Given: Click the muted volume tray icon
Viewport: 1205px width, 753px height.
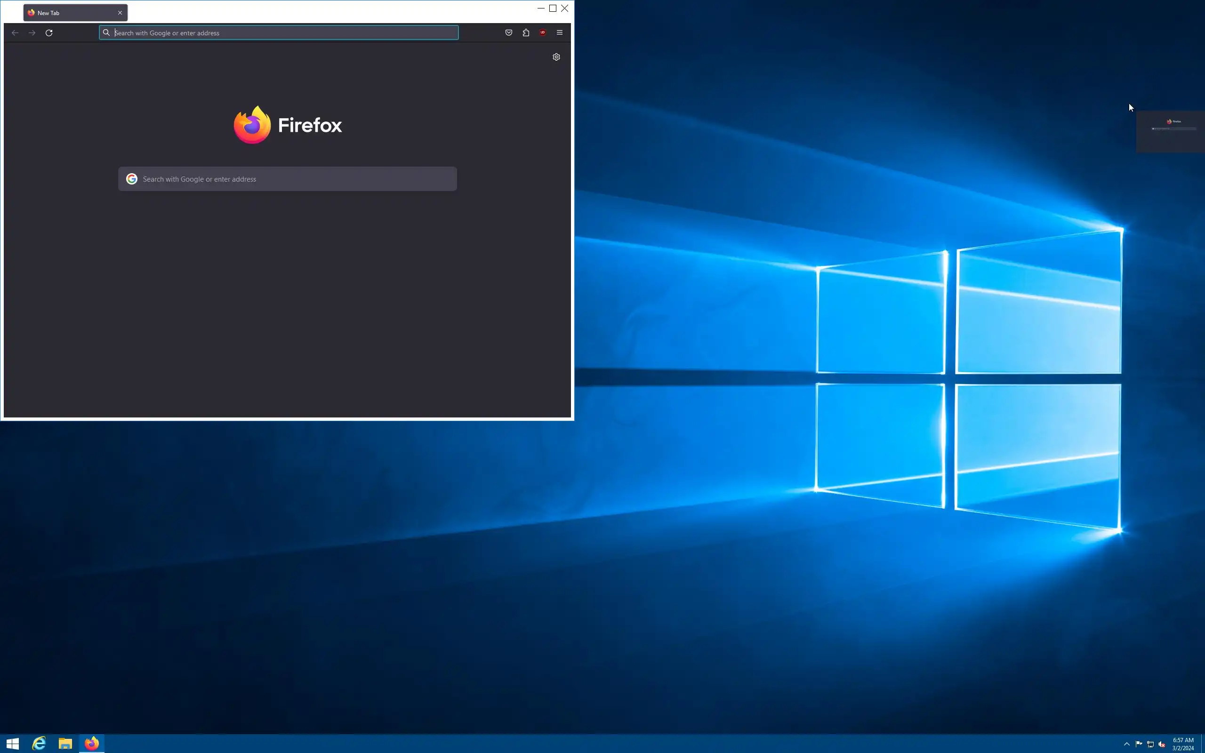Looking at the screenshot, I should (x=1162, y=744).
